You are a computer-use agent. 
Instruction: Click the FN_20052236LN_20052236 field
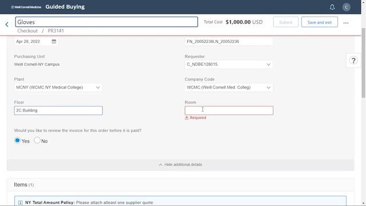[x=229, y=42]
